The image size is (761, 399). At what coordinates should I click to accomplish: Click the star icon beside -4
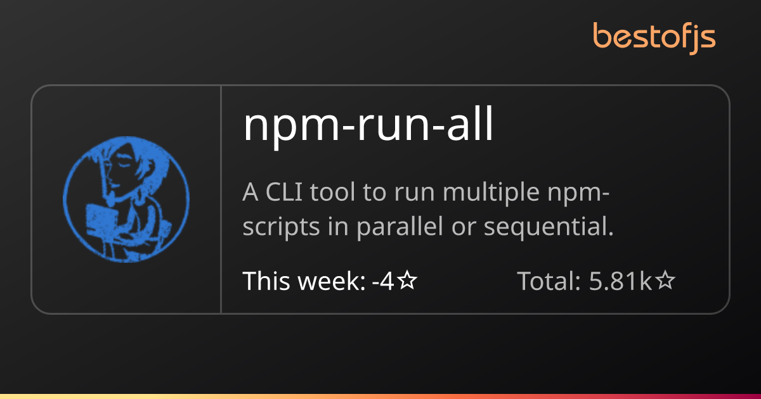pos(407,281)
